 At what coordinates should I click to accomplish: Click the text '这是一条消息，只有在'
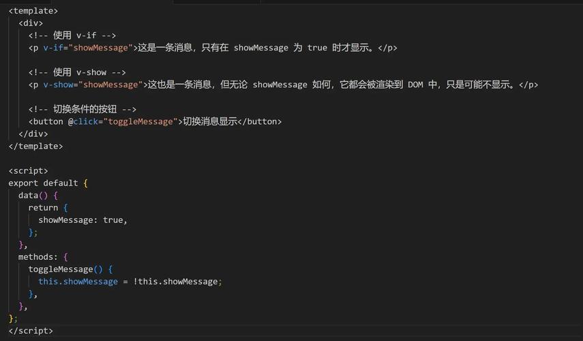pos(183,48)
